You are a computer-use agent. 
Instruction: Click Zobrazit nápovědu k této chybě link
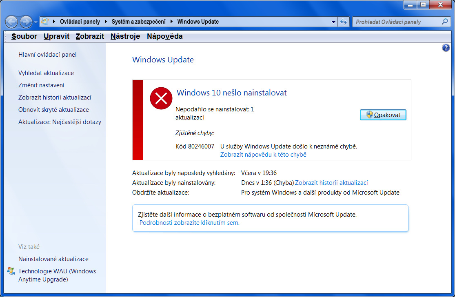pyautogui.click(x=263, y=155)
